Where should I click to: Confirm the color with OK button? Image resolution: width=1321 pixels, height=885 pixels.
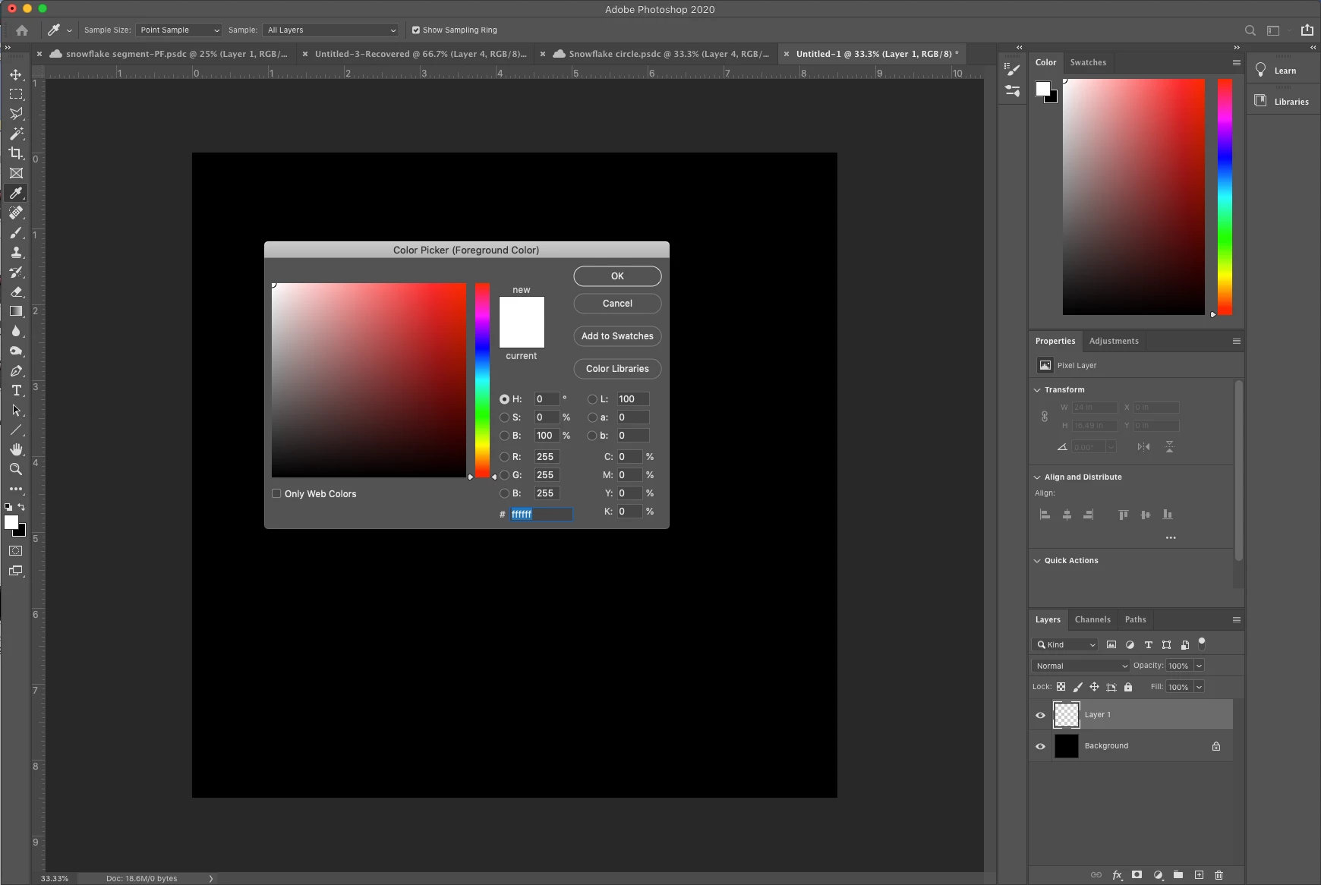[x=617, y=276]
